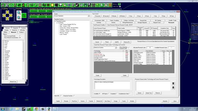
Task: Expand Venus in the minerals list
Action: pyautogui.click(x=3, y=43)
